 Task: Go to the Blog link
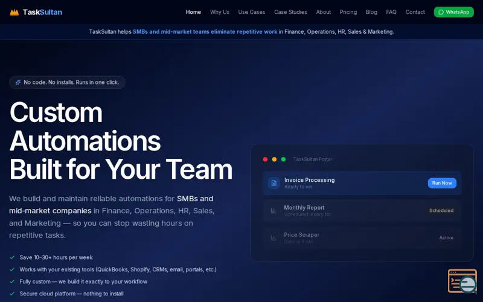pos(371,12)
